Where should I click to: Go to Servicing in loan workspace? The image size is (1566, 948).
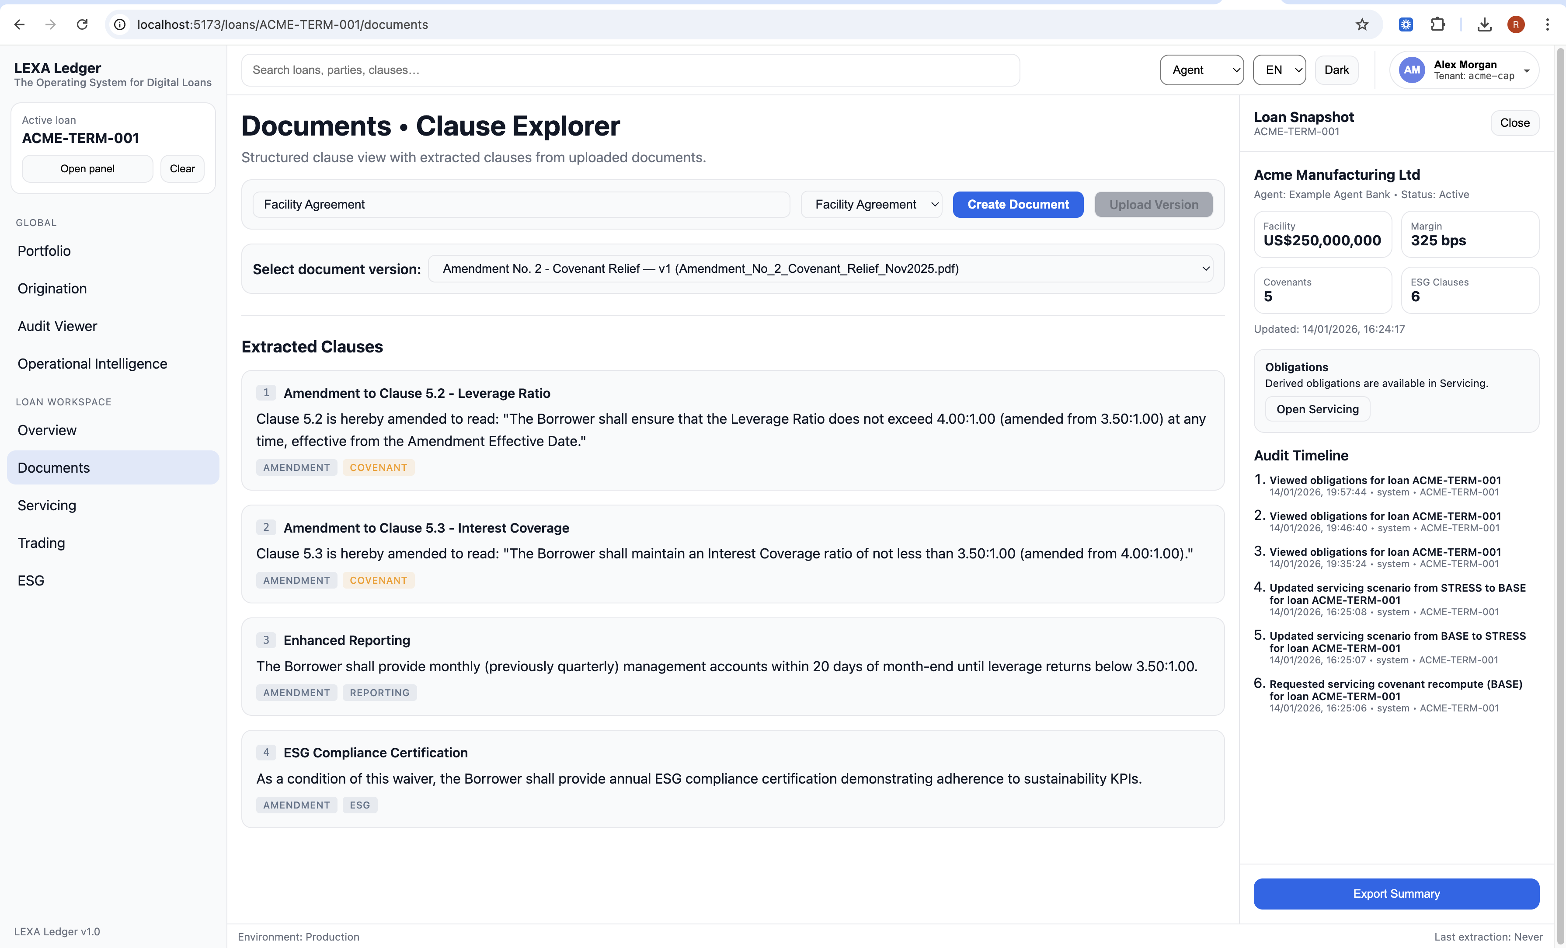coord(47,505)
